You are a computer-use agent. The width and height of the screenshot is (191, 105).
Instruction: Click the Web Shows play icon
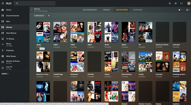(x=3, y=56)
